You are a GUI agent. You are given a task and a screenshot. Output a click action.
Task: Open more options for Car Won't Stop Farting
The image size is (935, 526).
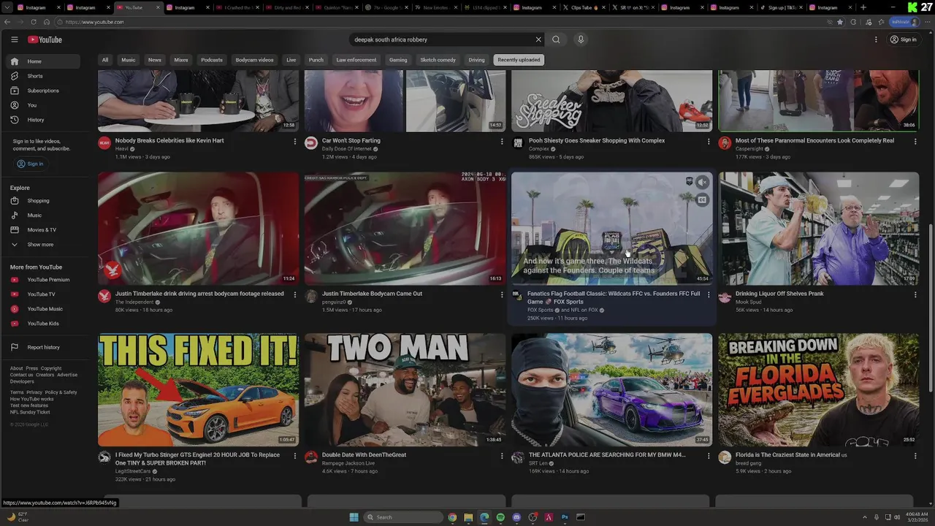pos(502,141)
